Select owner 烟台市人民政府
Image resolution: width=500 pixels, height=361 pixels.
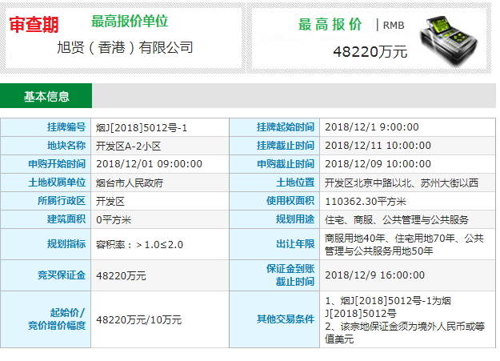coord(130,183)
